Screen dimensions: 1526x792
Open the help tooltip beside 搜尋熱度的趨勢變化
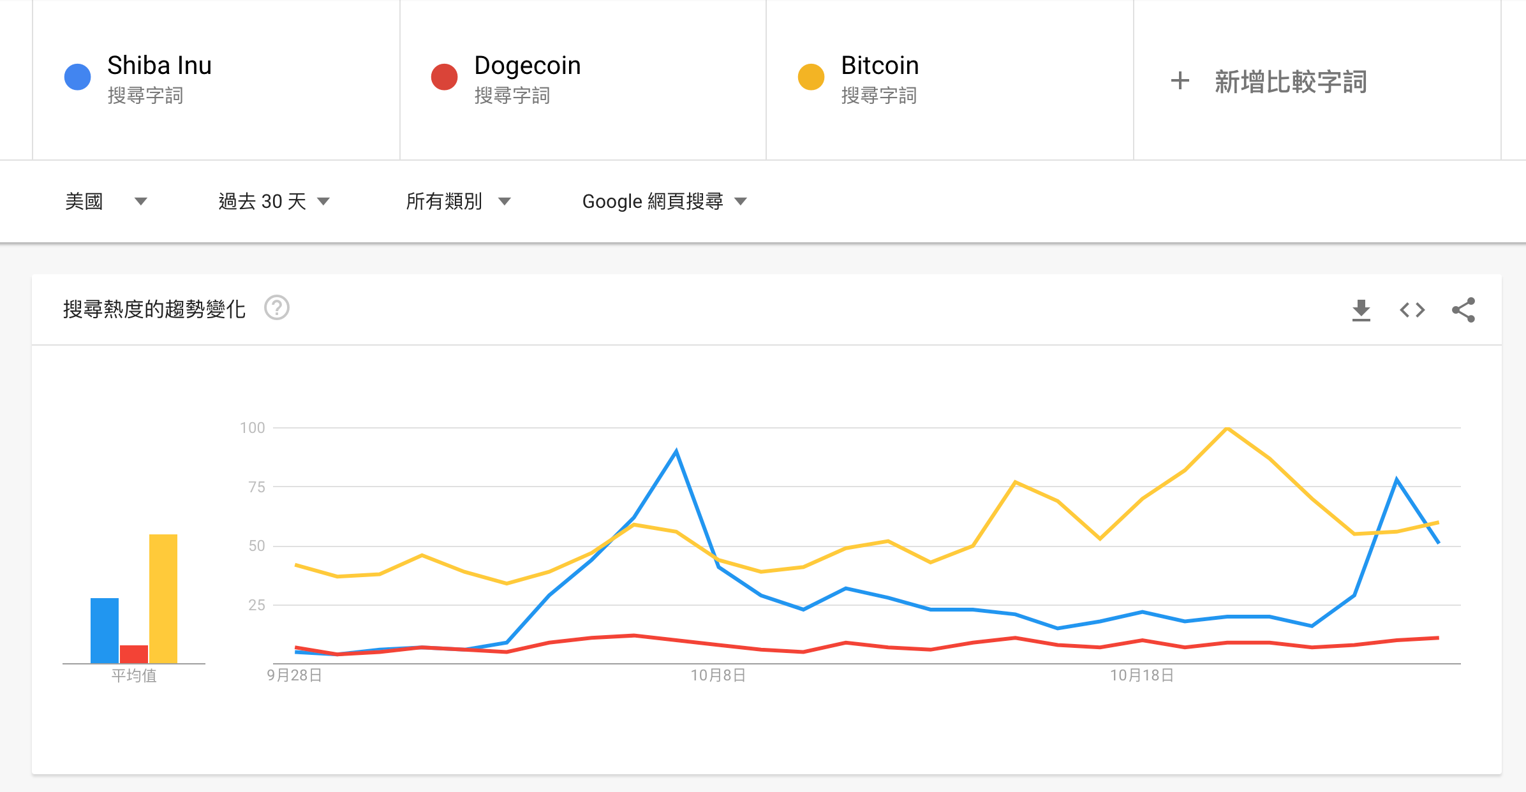[x=277, y=309]
